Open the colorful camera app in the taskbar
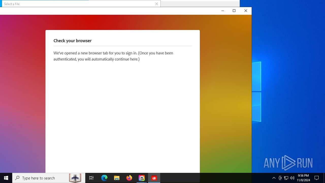The width and height of the screenshot is (325, 183). (x=142, y=178)
